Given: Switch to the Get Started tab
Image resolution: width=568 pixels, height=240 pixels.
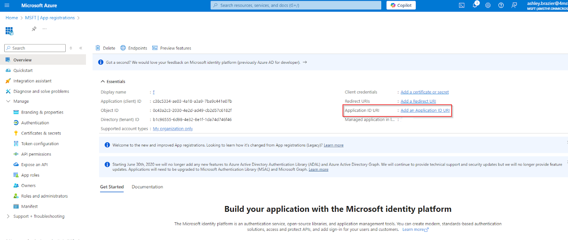Looking at the screenshot, I should [112, 187].
